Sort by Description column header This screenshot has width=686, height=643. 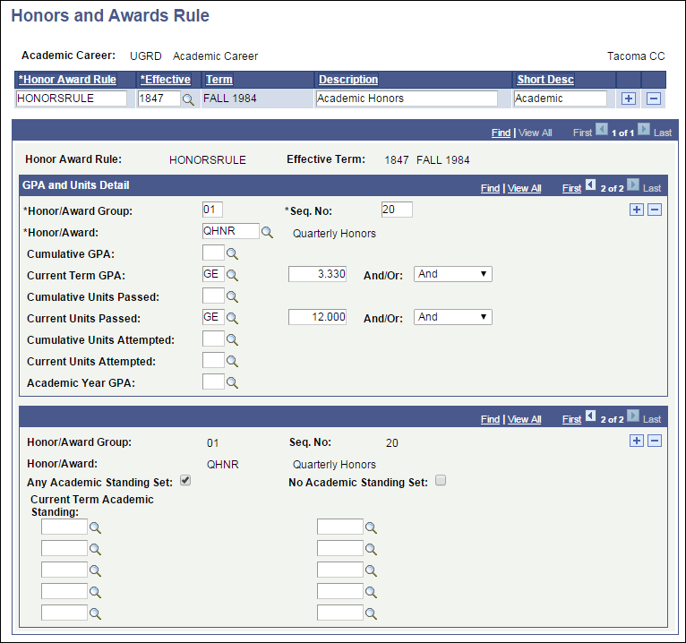(348, 80)
